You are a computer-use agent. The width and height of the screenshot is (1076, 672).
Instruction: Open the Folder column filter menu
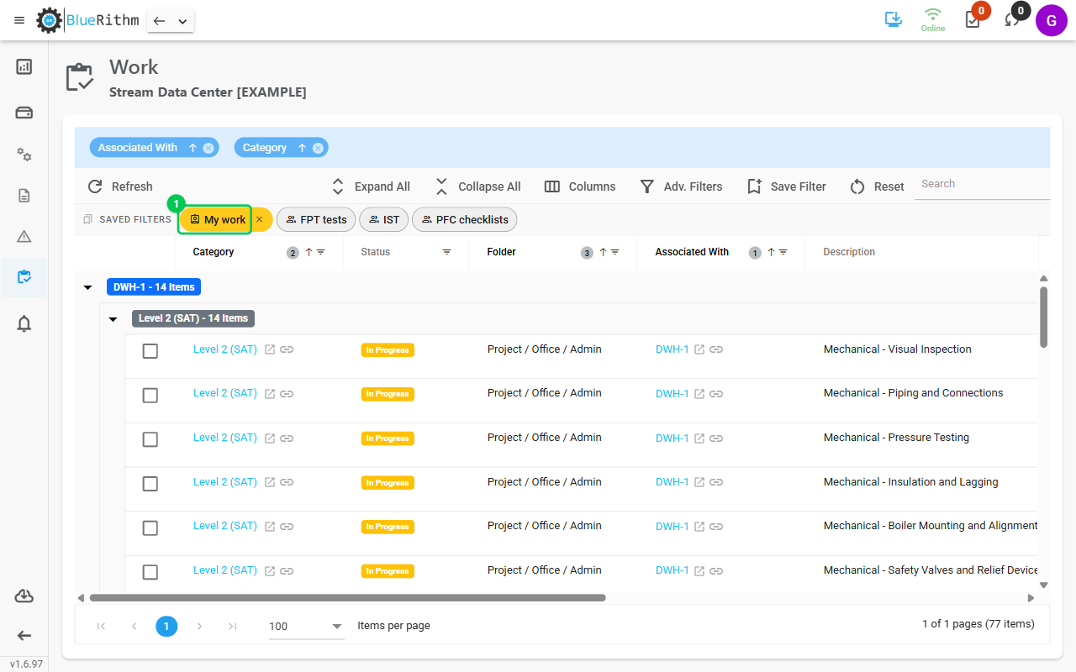point(615,252)
